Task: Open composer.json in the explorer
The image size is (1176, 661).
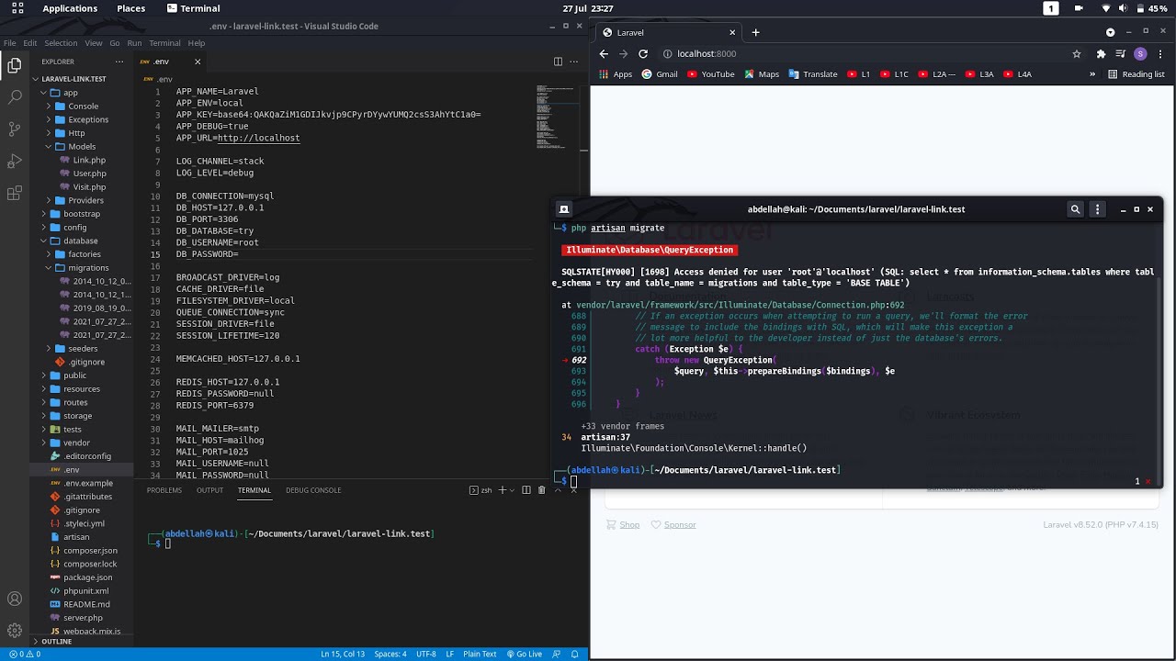Action: pos(90,551)
